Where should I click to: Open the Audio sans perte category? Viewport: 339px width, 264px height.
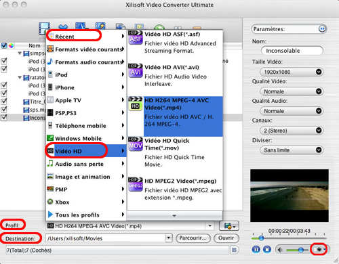point(86,164)
